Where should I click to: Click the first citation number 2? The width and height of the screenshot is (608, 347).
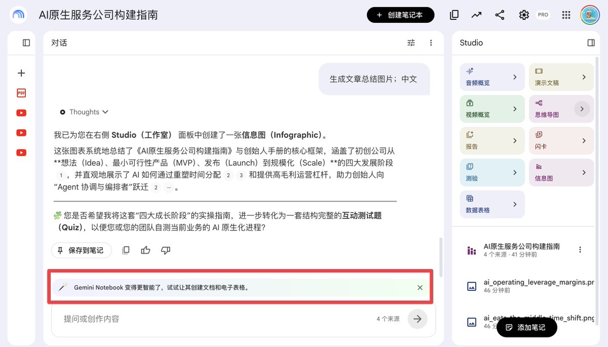228,175
